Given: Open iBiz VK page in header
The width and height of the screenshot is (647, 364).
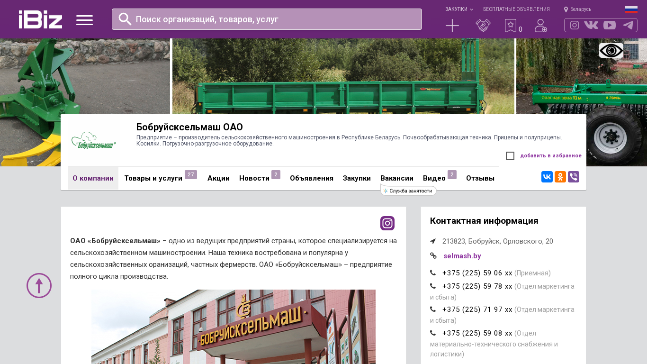Looking at the screenshot, I should pyautogui.click(x=591, y=25).
